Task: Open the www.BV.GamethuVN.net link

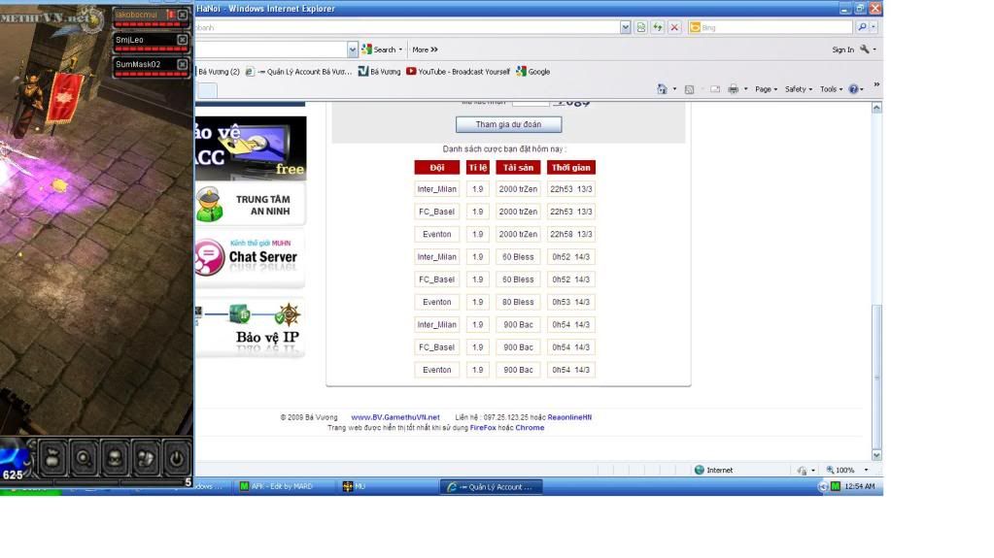Action: tap(394, 417)
